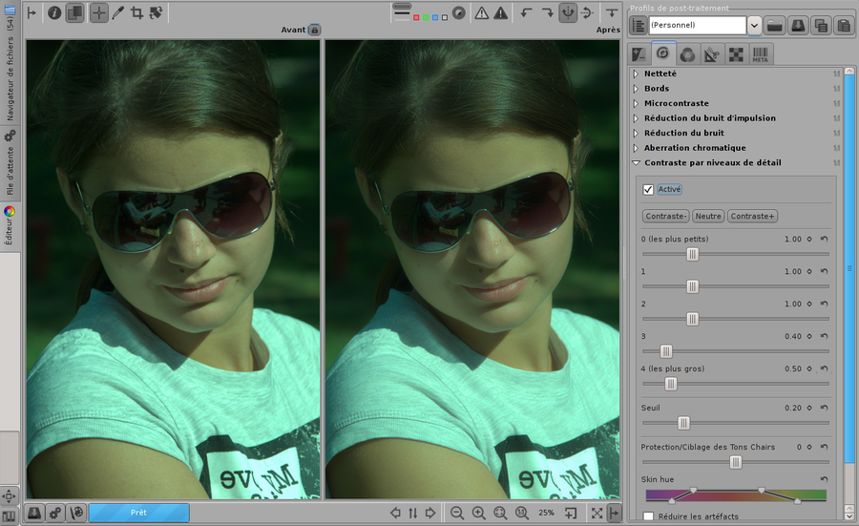This screenshot has height=526, width=859.
Task: Pick the white balance eyedropper tool
Action: [117, 12]
